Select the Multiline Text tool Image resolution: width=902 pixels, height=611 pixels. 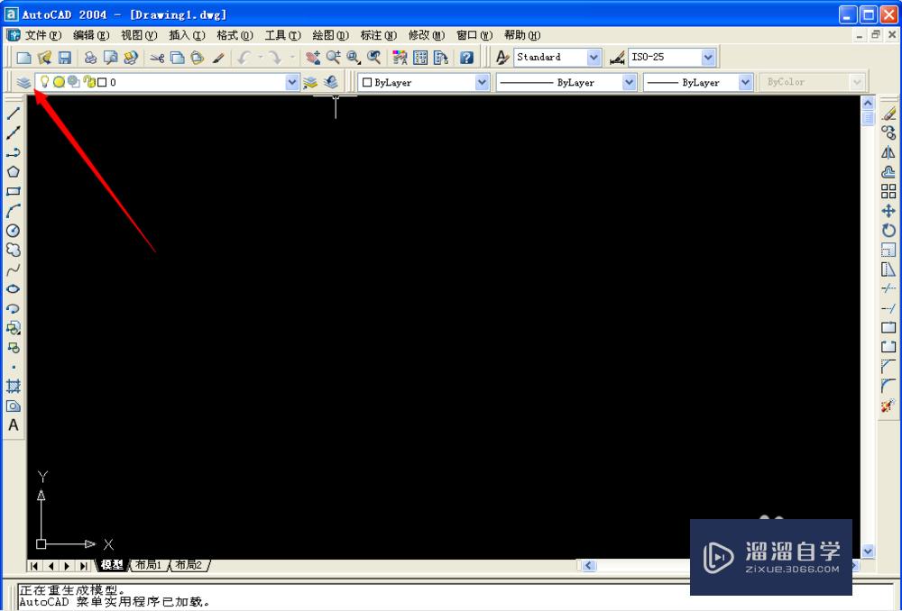13,425
